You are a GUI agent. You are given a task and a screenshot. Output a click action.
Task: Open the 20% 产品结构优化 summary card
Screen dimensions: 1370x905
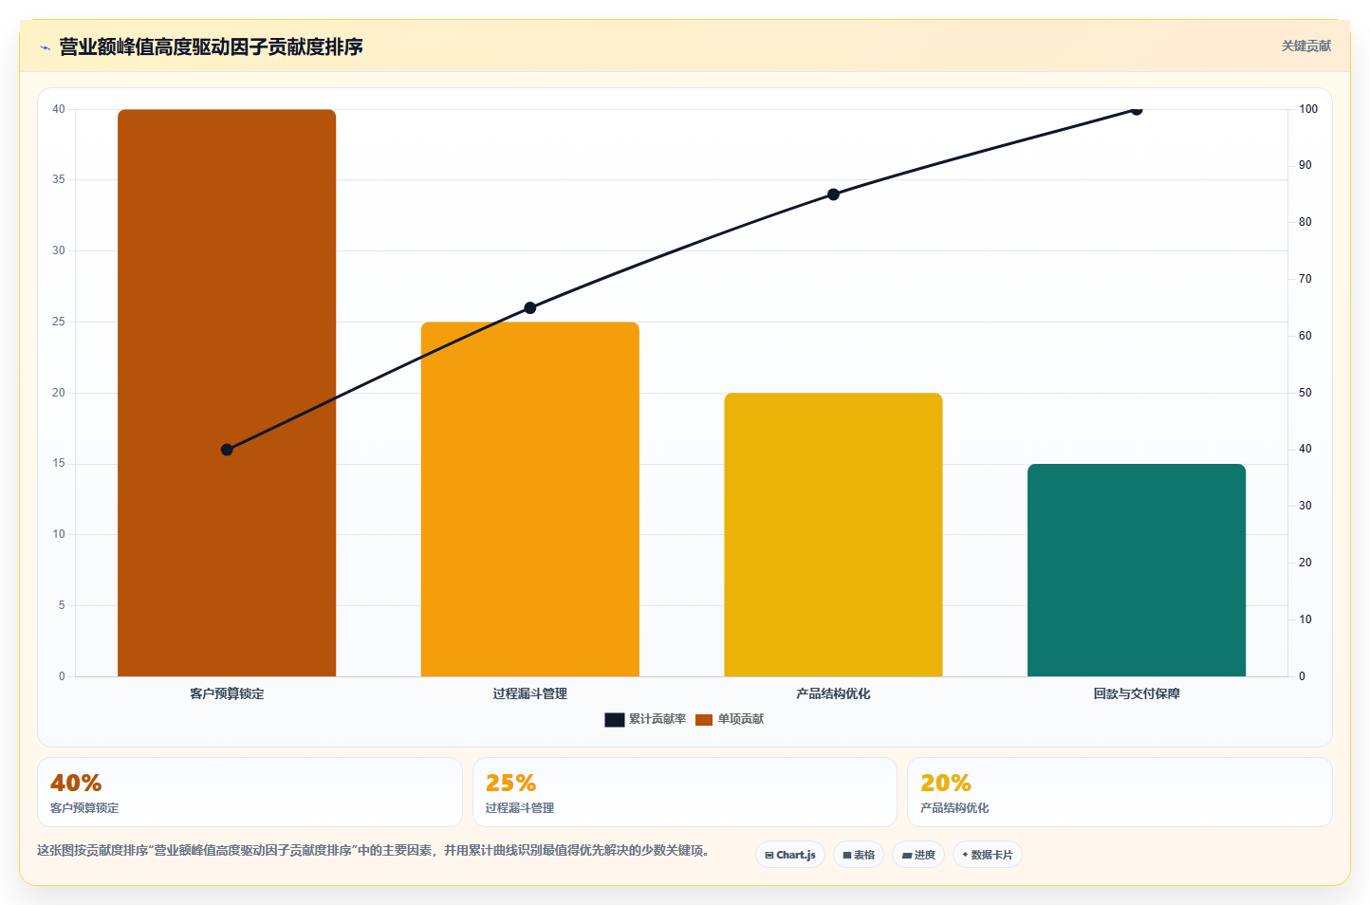(x=1120, y=792)
